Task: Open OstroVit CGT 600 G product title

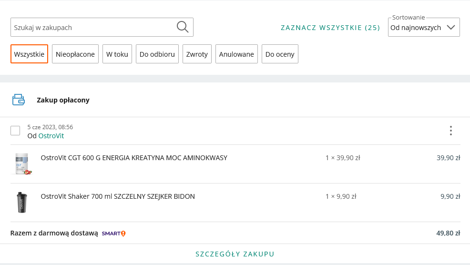Action: click(134, 158)
